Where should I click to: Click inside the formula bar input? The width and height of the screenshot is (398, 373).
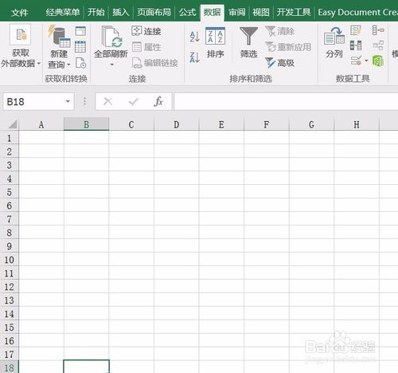click(x=286, y=101)
